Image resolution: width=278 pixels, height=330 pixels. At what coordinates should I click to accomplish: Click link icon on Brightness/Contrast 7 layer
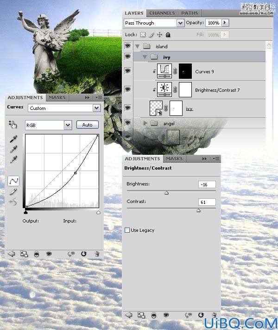point(175,89)
